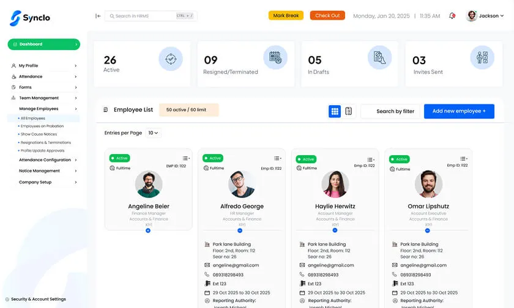Click the Resigned/Terminated calendar icon

point(275,58)
